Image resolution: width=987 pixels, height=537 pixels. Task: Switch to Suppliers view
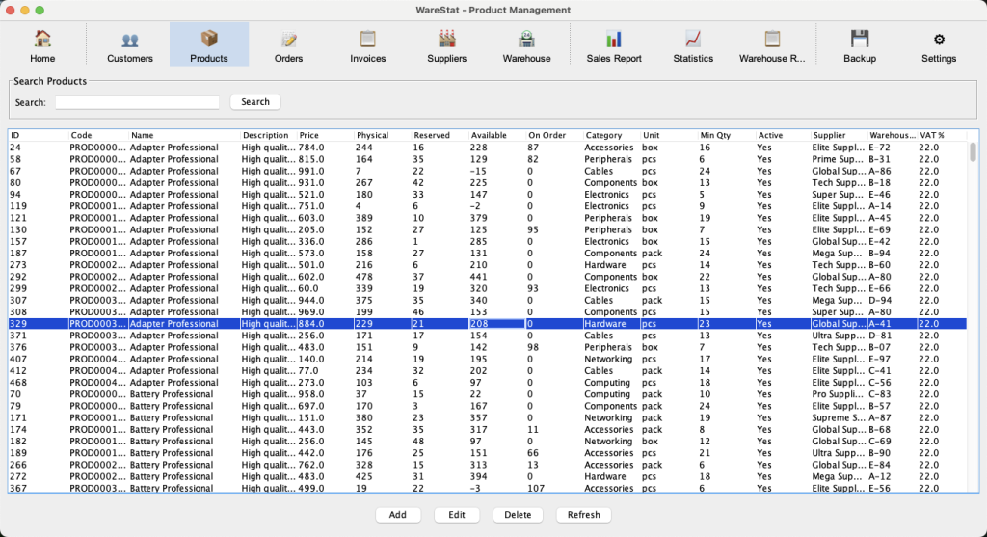click(x=446, y=45)
